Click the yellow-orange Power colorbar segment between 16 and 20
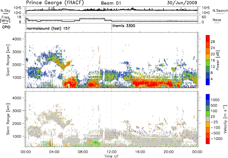This screenshot has height=158, width=228. (x=208, y=57)
